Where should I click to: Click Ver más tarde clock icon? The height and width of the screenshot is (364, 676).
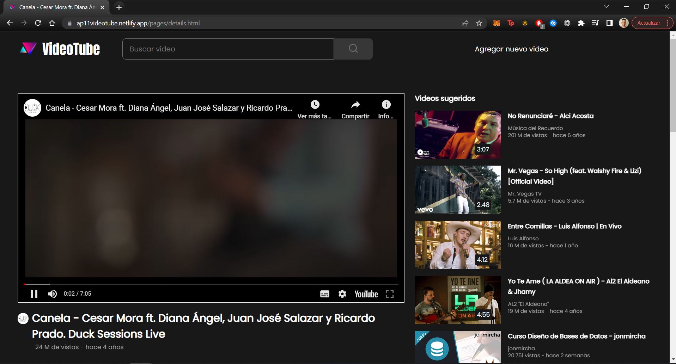[x=315, y=105]
